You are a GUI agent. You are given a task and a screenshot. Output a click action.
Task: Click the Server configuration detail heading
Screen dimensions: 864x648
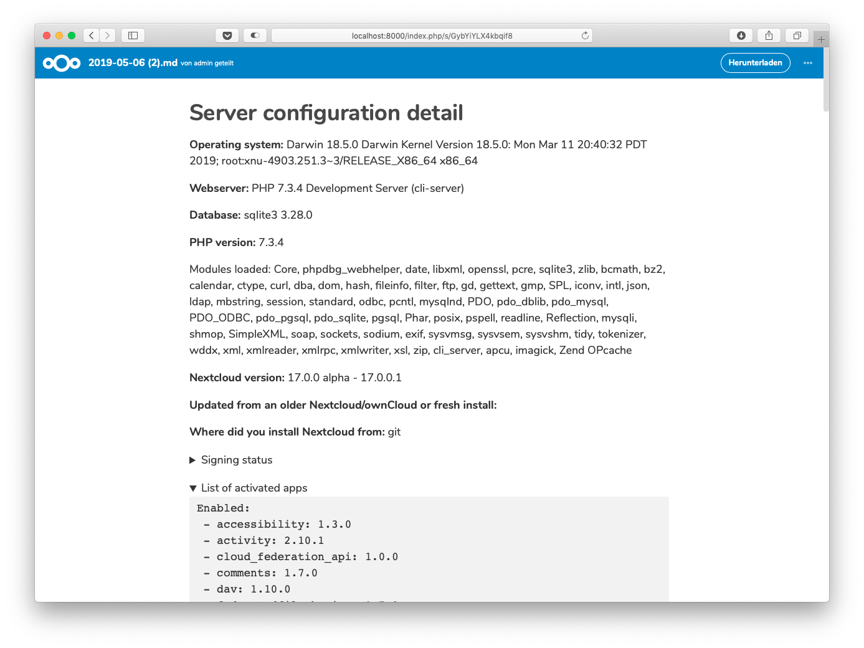point(326,113)
